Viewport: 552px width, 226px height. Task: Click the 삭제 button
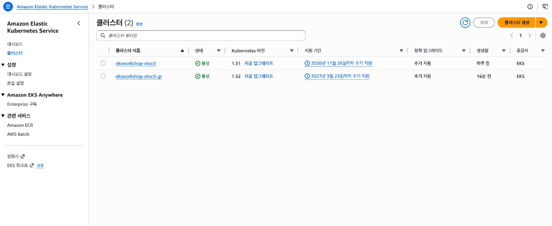click(484, 23)
